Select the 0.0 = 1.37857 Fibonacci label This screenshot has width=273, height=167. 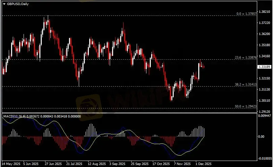[246, 13]
